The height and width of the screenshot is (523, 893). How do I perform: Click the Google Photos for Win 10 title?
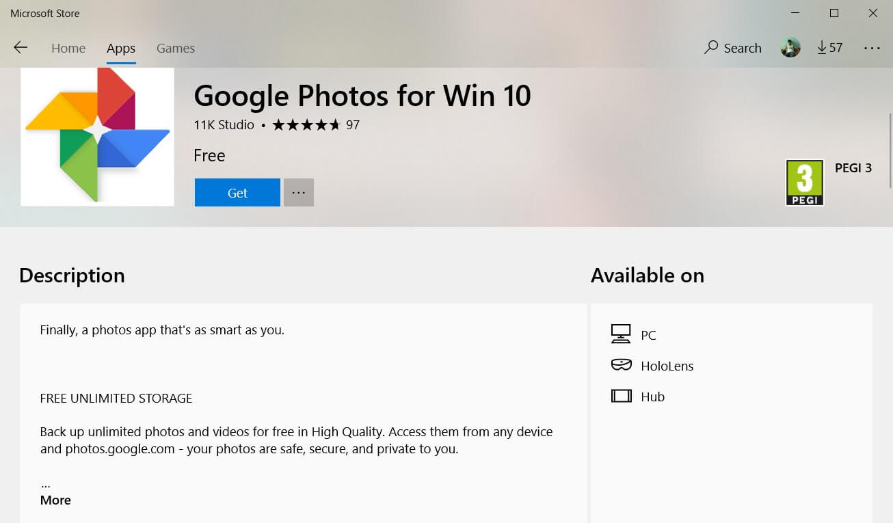coord(362,96)
